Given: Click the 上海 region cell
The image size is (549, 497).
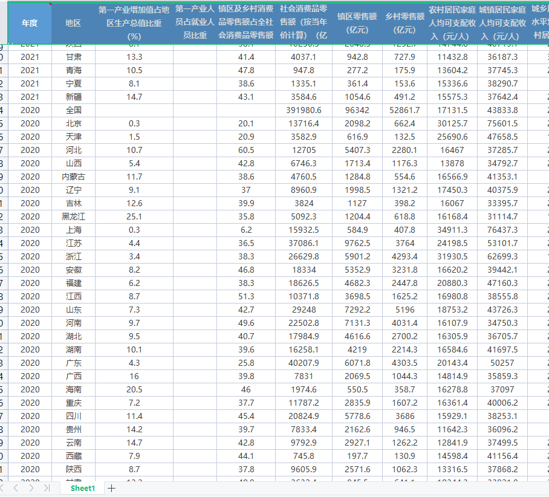Looking at the screenshot, I should 73,230.
